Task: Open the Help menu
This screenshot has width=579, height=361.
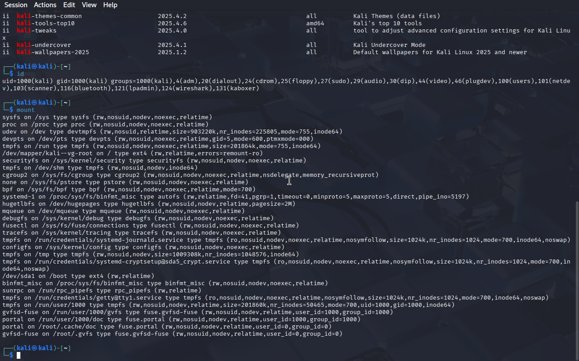Action: pyautogui.click(x=110, y=5)
